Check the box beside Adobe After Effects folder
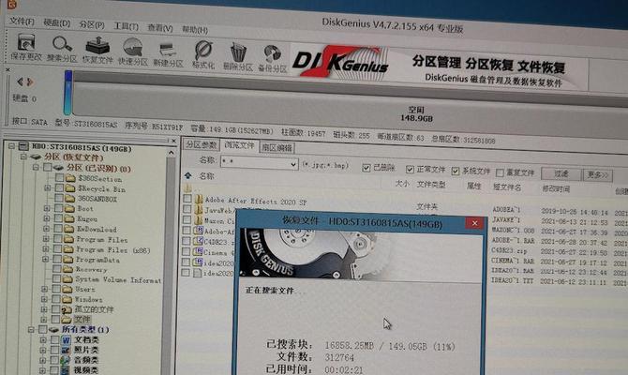Viewport: 628px width, 375px height. click(187, 199)
